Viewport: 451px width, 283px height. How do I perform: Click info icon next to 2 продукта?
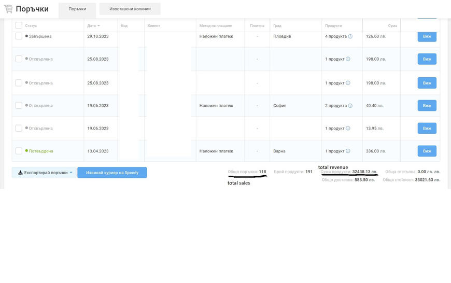(350, 106)
